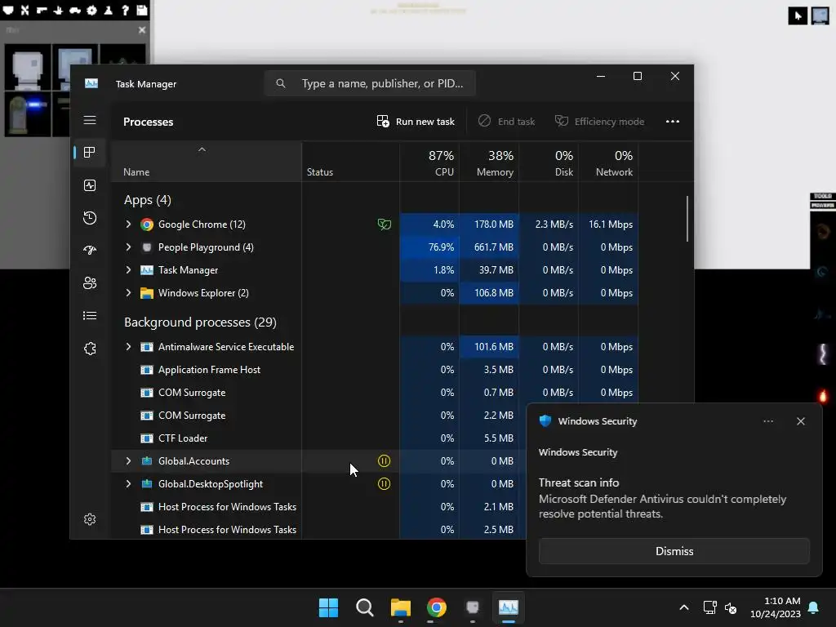Open the Services page from sidebar
The image size is (836, 627).
click(x=90, y=349)
